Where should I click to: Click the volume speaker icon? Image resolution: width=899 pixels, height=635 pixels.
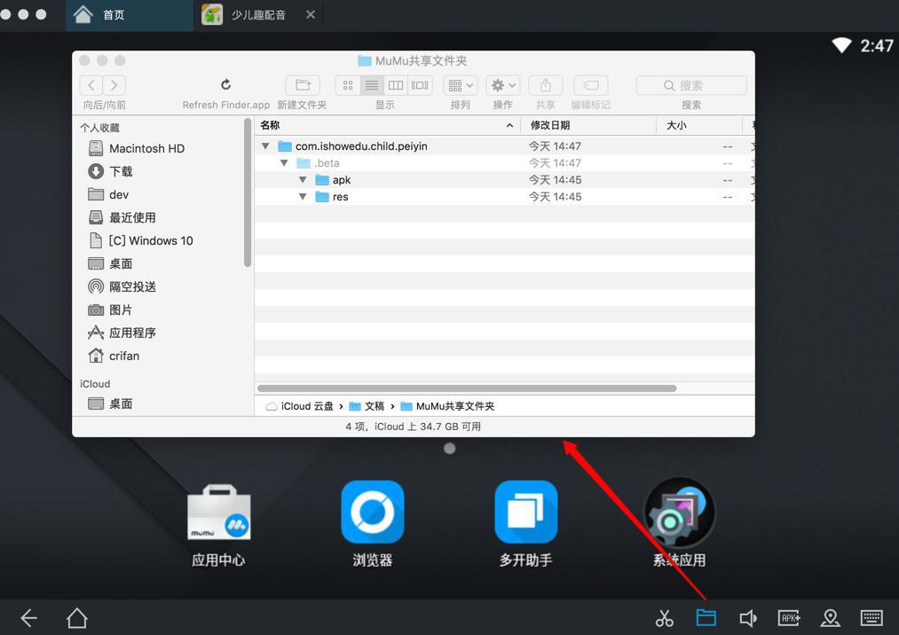747,618
